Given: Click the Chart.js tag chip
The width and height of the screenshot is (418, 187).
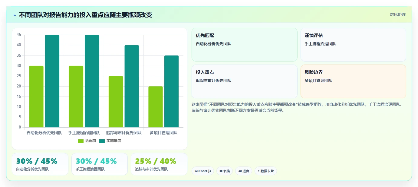Looking at the screenshot, I should pyautogui.click(x=203, y=171).
